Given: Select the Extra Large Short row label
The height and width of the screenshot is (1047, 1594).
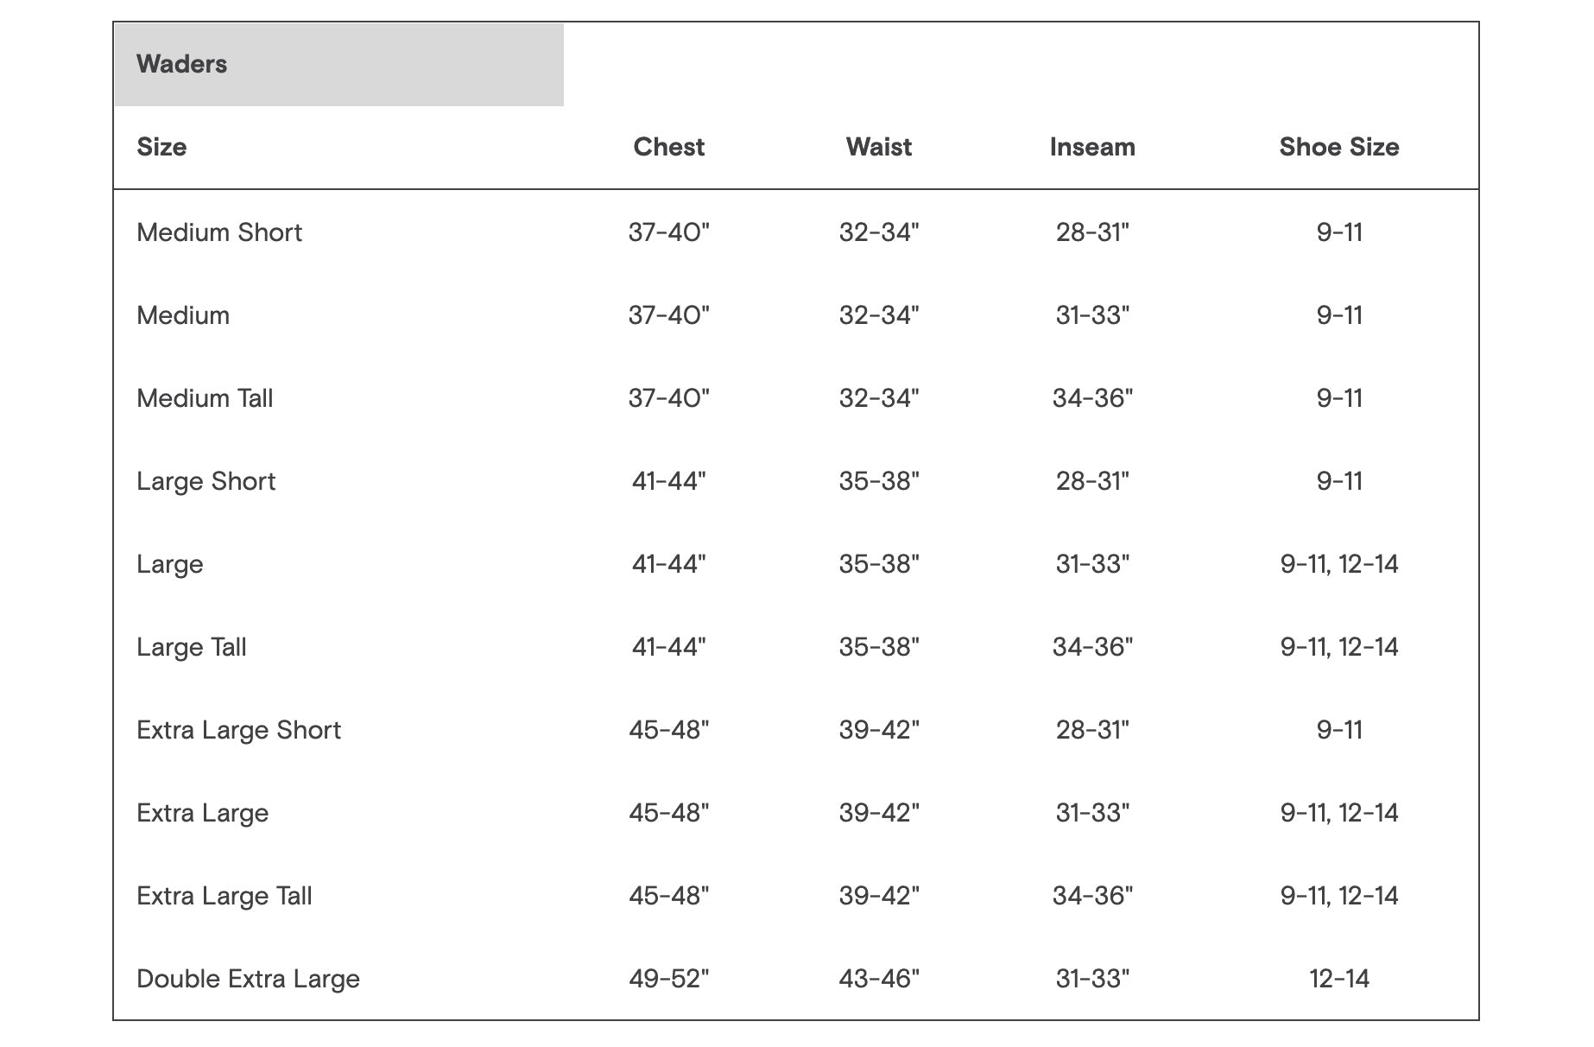Looking at the screenshot, I should [x=238, y=730].
